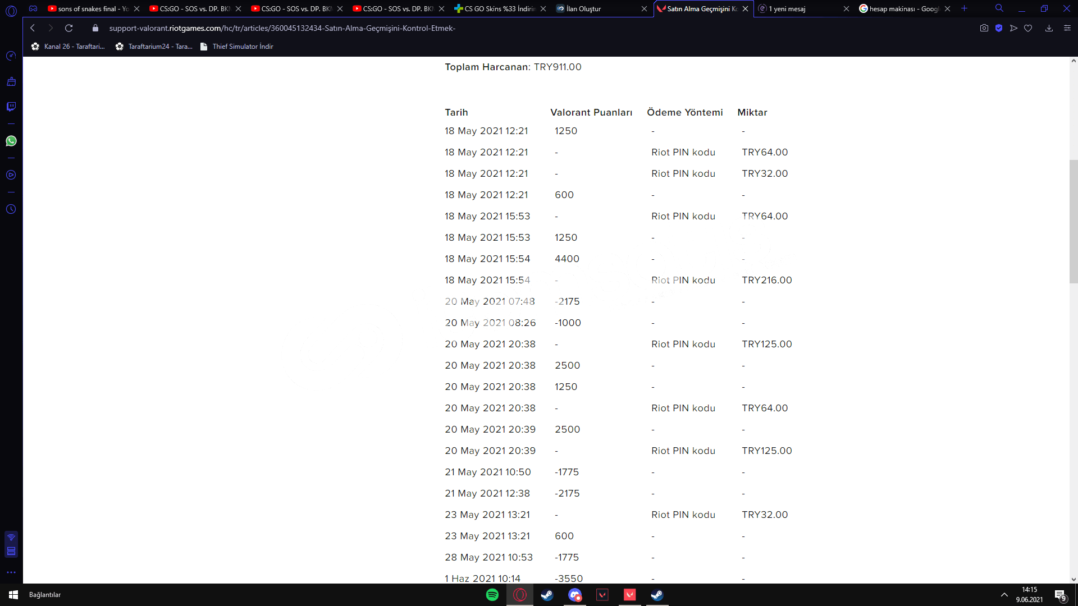This screenshot has height=606, width=1078.
Task: Open Twitch panel in the sidebar
Action: 11,107
